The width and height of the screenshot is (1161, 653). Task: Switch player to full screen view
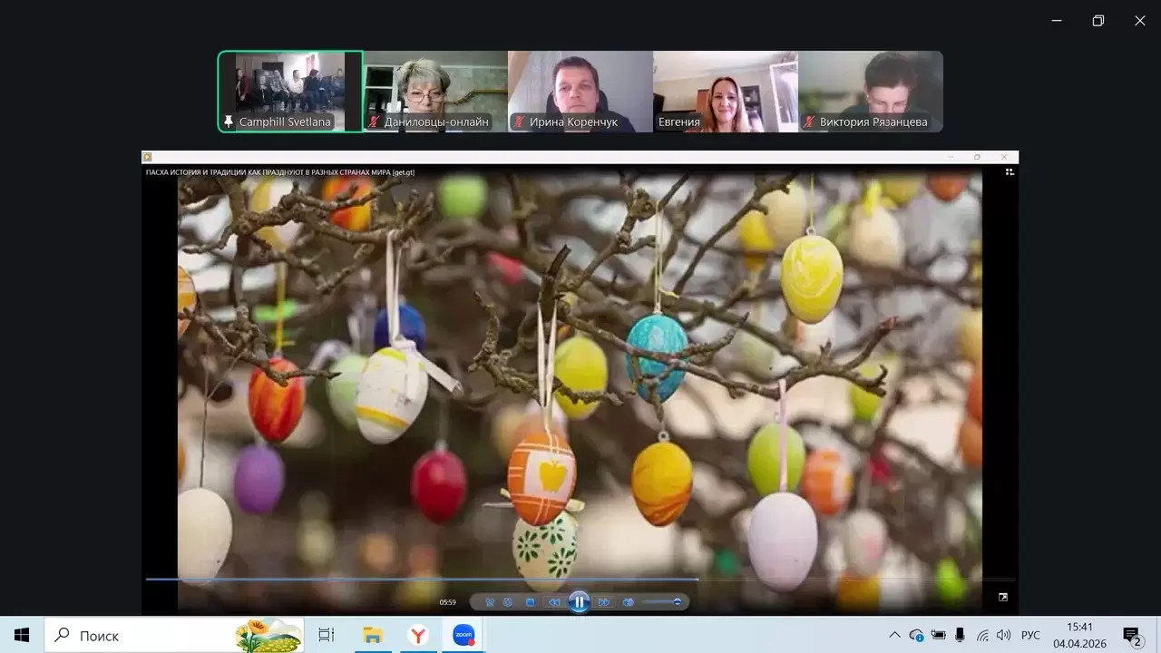coord(1002,598)
